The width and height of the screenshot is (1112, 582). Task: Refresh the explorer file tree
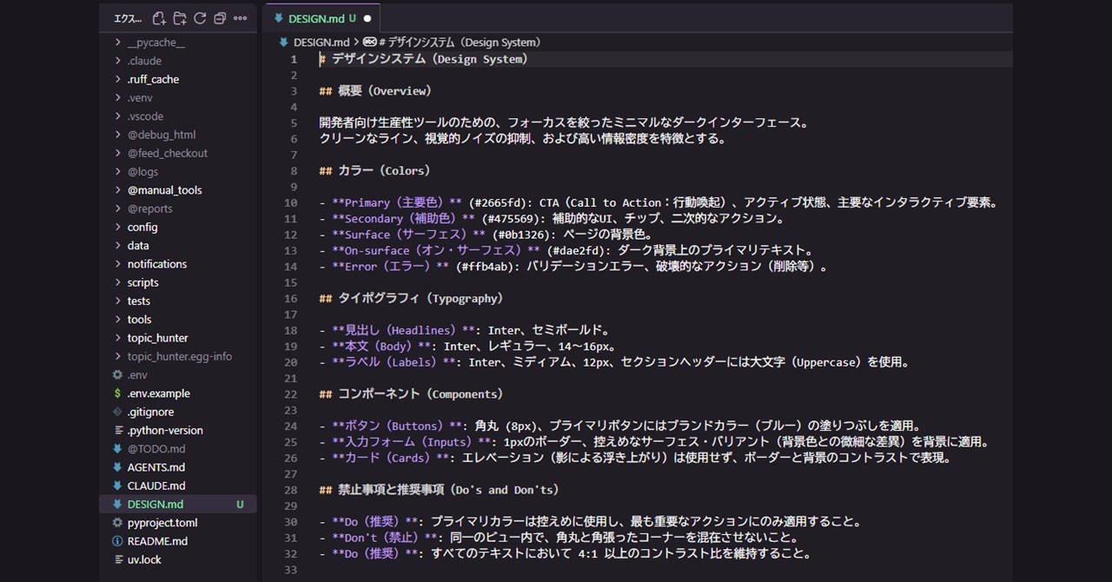[x=200, y=18]
